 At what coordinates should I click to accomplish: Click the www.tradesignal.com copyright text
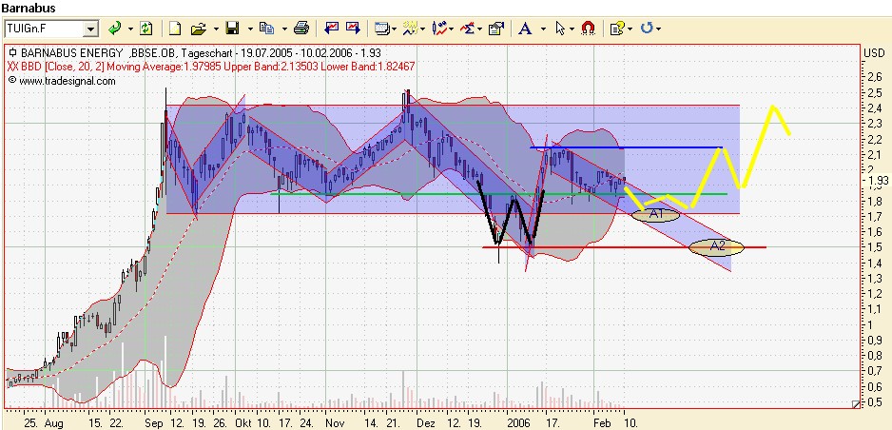click(x=67, y=81)
